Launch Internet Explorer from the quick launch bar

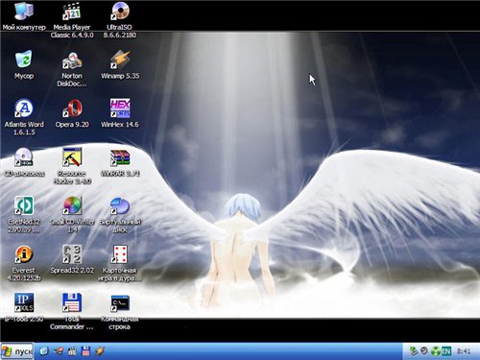tap(44, 351)
